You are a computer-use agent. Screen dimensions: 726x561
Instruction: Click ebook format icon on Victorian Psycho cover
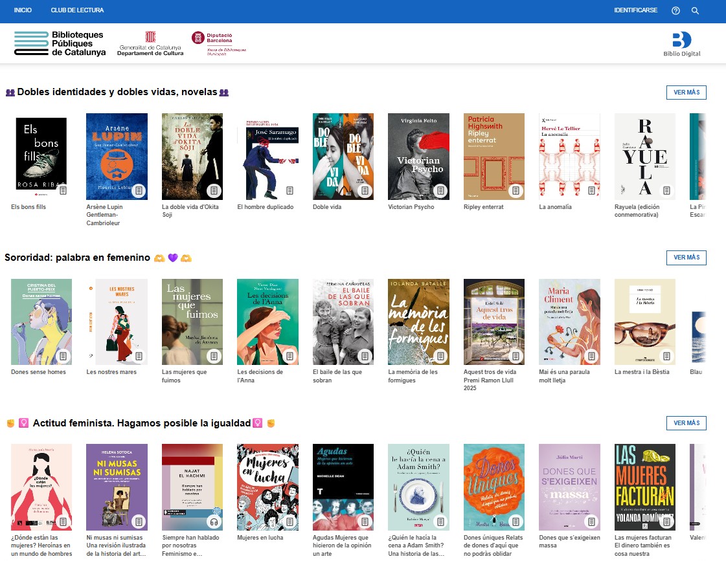[440, 191]
